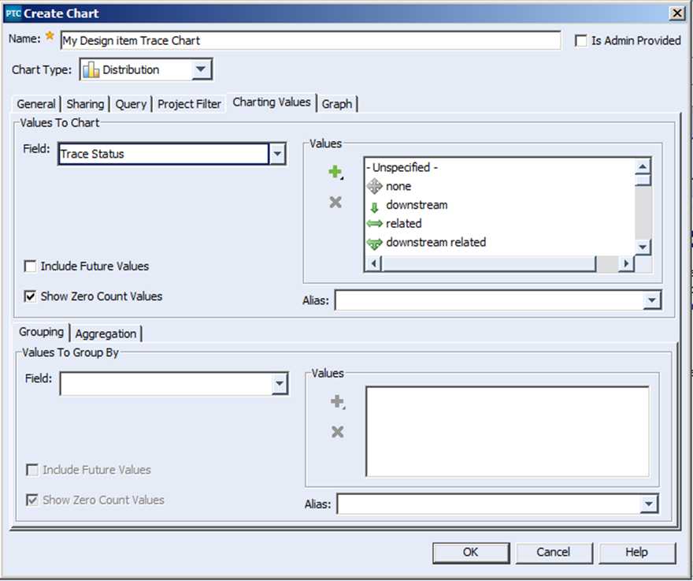Click the values list scroll-right arrow
Image resolution: width=693 pixels, height=581 pixels.
[x=626, y=264]
